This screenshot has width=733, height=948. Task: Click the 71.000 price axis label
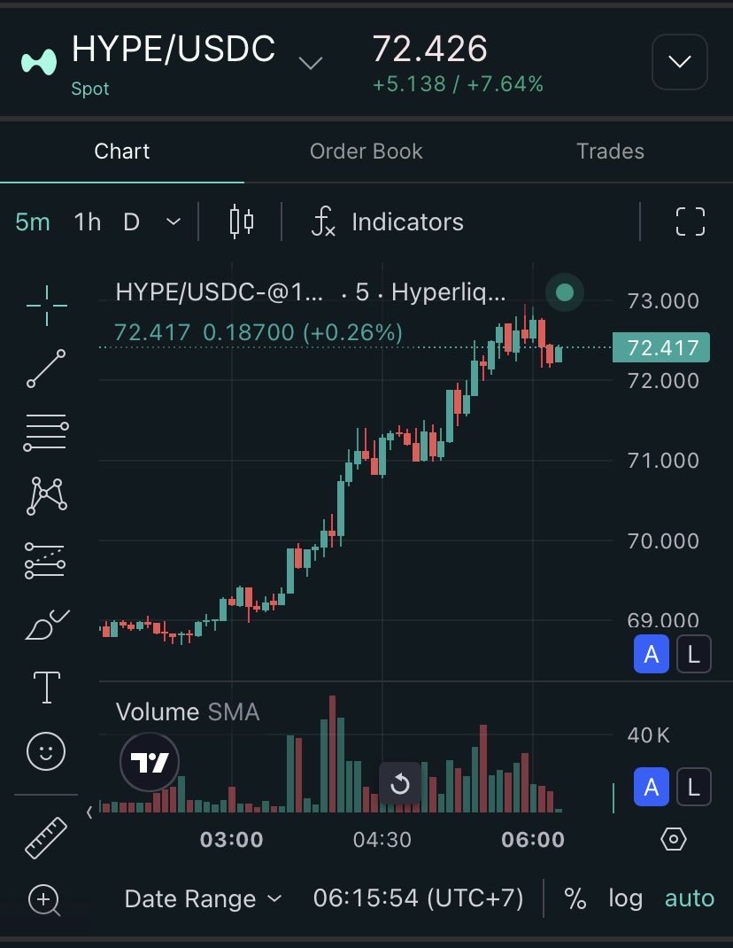663,461
